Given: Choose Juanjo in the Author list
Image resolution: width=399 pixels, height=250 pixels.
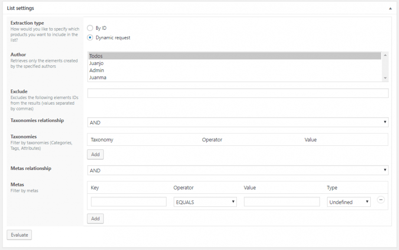Looking at the screenshot, I should [x=234, y=63].
